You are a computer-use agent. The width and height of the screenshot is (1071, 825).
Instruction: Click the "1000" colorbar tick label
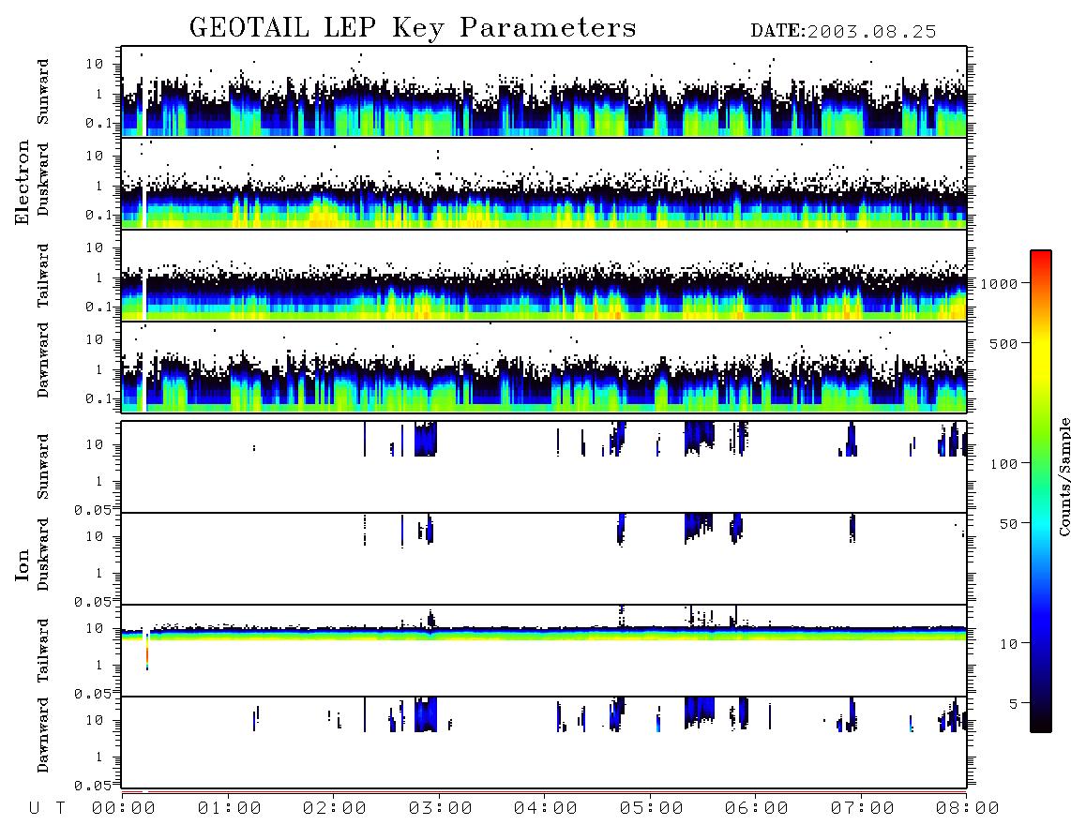(1000, 283)
